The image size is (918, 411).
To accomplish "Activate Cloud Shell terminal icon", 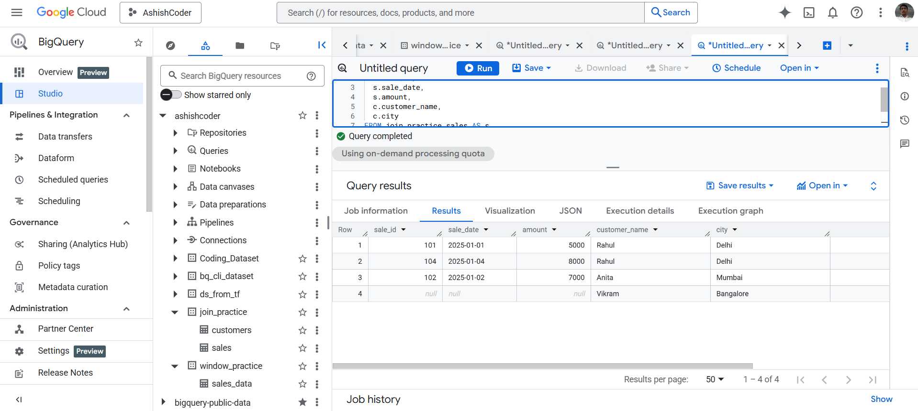I will click(x=808, y=12).
